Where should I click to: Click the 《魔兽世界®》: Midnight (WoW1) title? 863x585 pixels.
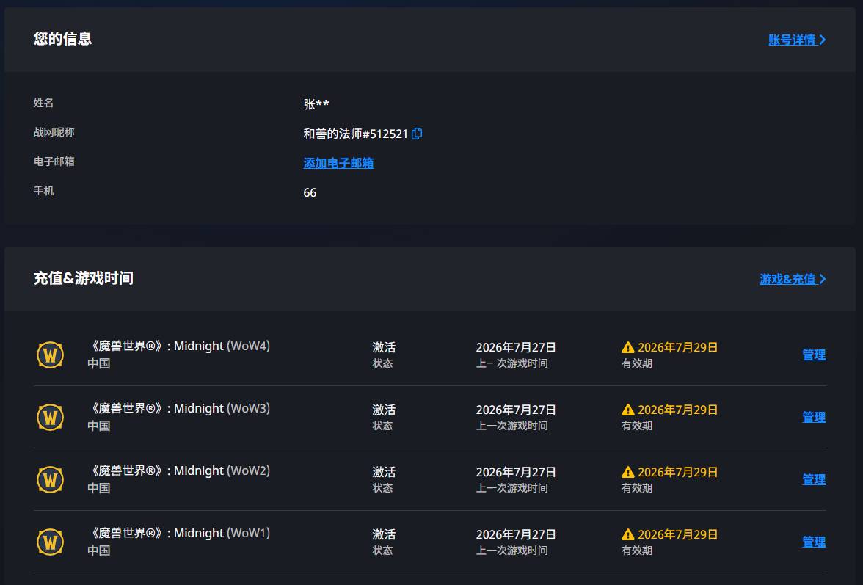179,533
